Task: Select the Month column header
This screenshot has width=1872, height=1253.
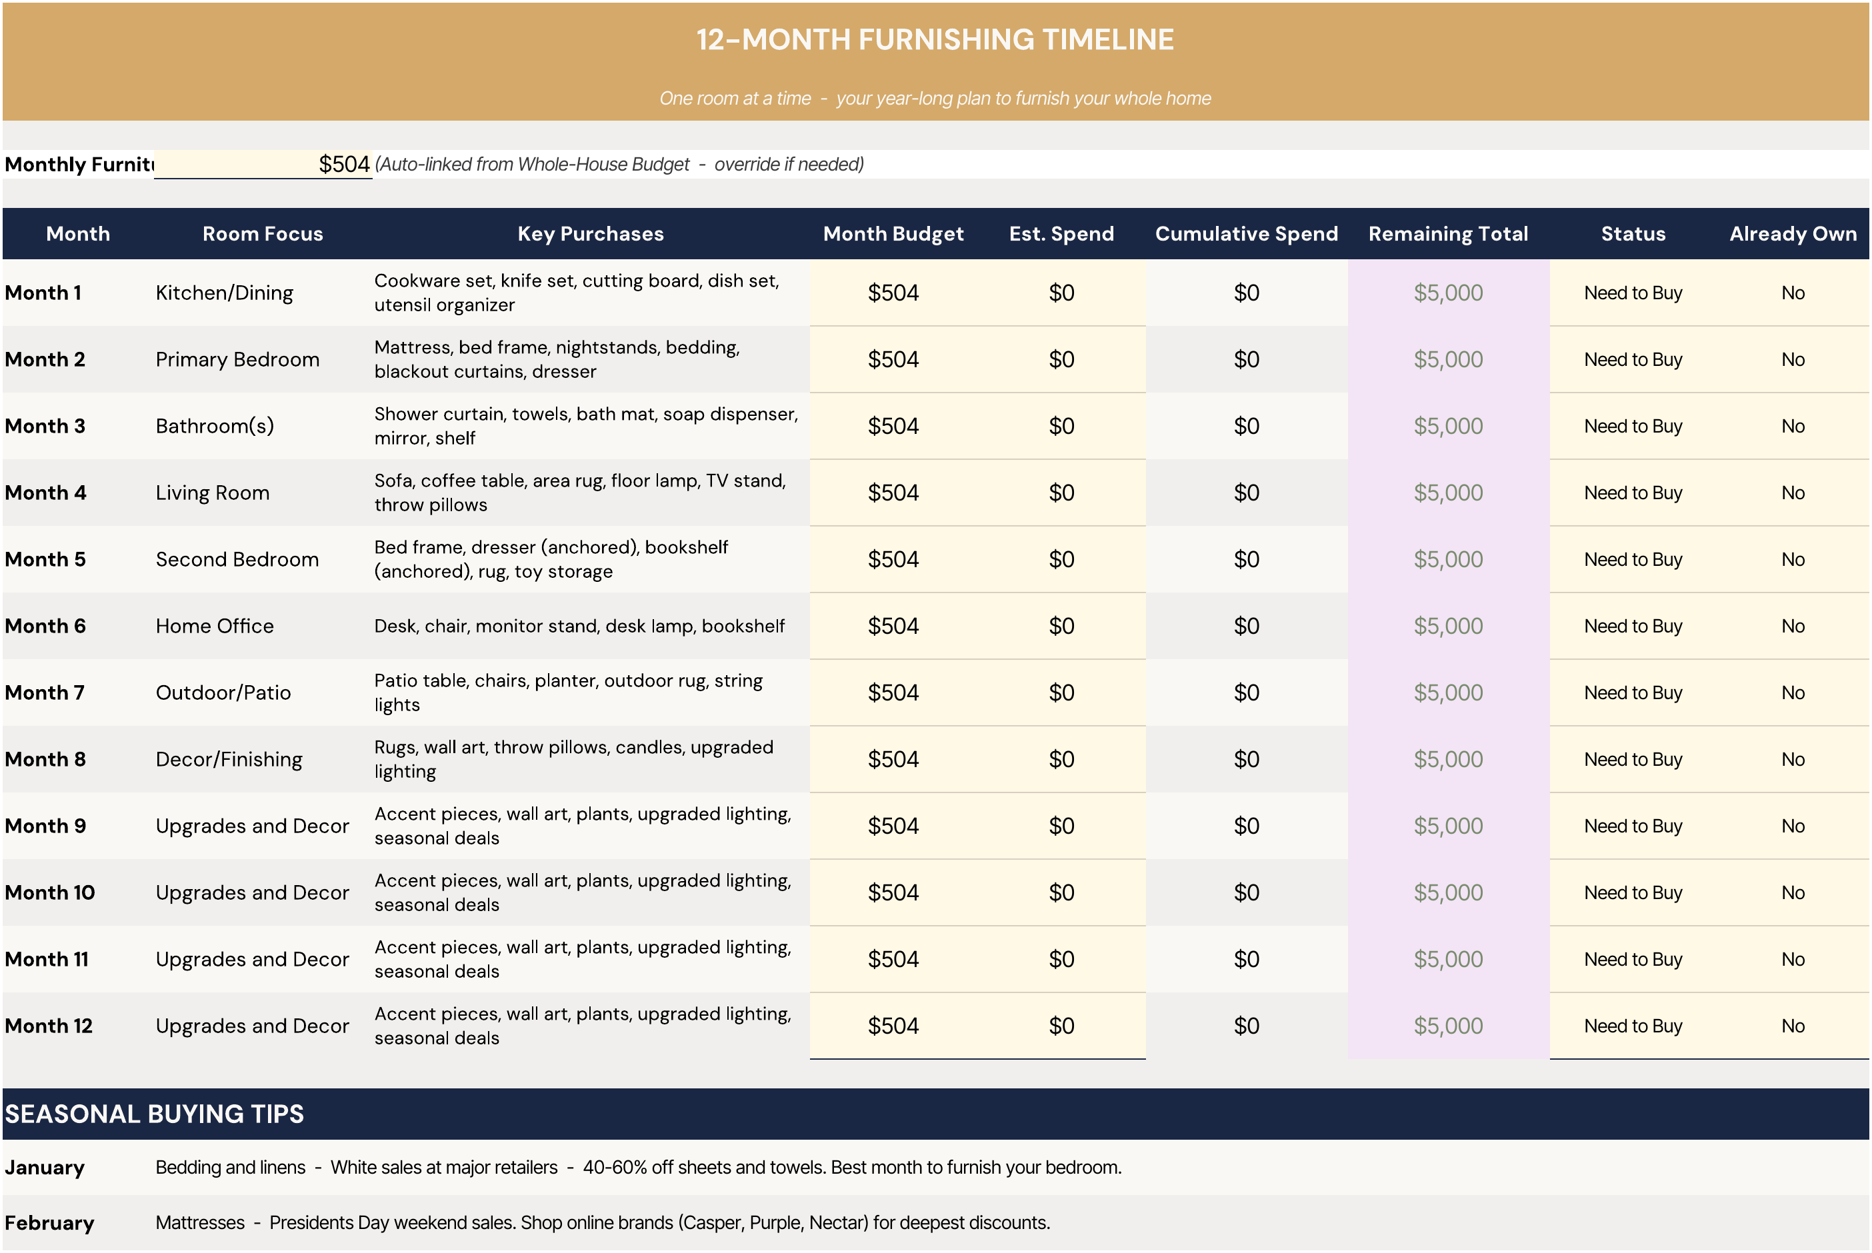Action: click(77, 233)
